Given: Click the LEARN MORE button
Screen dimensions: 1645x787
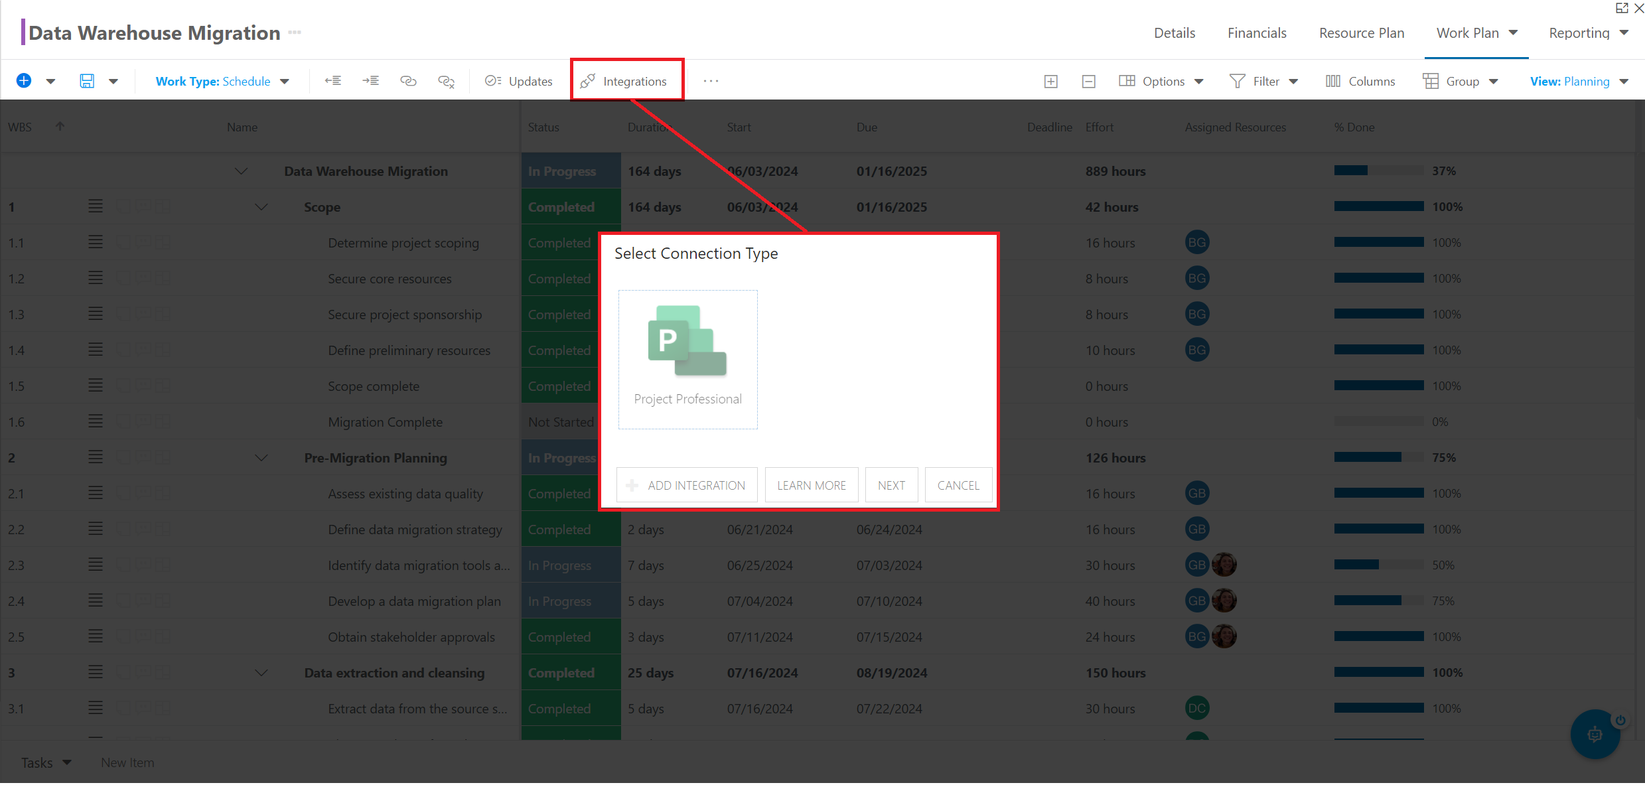Looking at the screenshot, I should 812,485.
